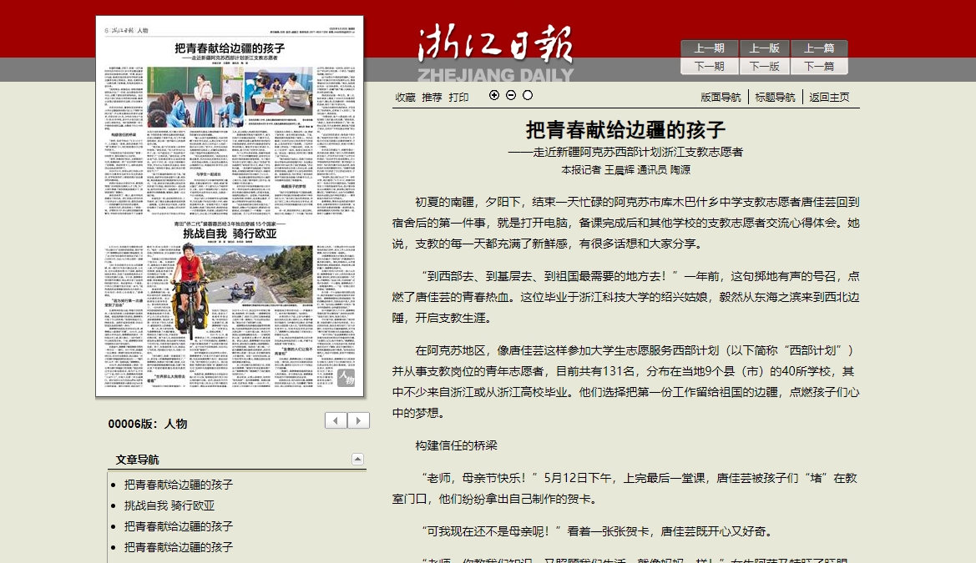Open the 挑战自我 骑行欧亚 article link
The height and width of the screenshot is (563, 976).
point(169,505)
